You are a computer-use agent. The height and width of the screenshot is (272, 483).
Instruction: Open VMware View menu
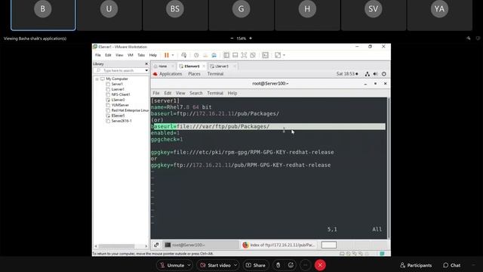coord(119,55)
